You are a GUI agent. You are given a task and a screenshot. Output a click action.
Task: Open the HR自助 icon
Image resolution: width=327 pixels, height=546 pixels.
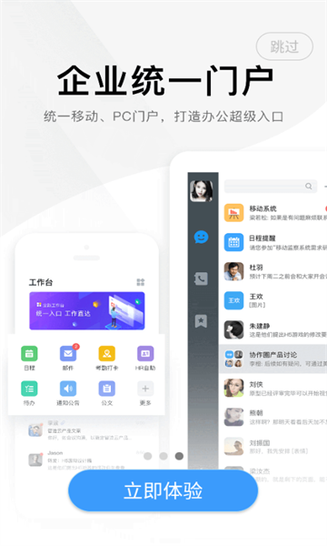pyautogui.click(x=145, y=353)
